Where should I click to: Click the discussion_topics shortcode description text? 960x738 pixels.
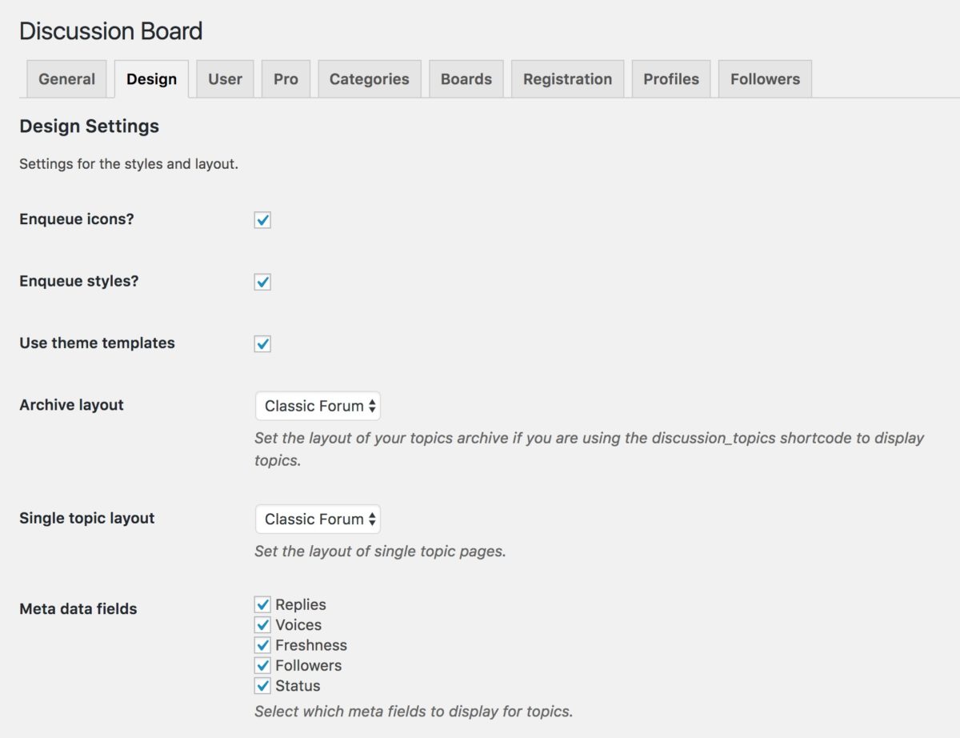click(x=590, y=449)
